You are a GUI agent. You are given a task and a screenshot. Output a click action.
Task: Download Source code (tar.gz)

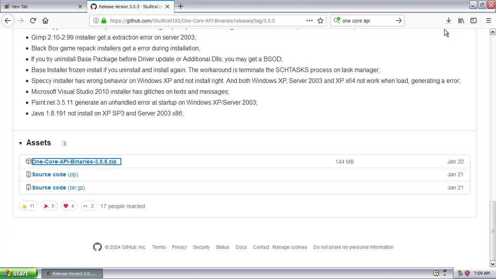[x=59, y=188]
